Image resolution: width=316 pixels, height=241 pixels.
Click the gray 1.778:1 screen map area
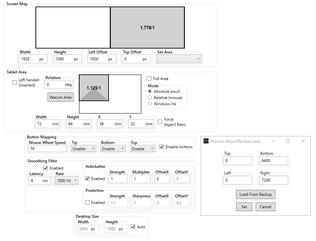147,28
